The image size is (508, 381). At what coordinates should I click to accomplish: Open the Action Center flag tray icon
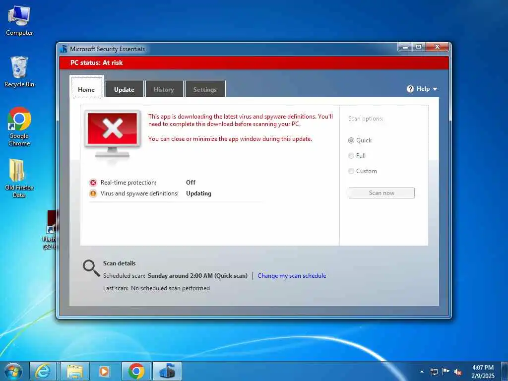click(x=446, y=372)
